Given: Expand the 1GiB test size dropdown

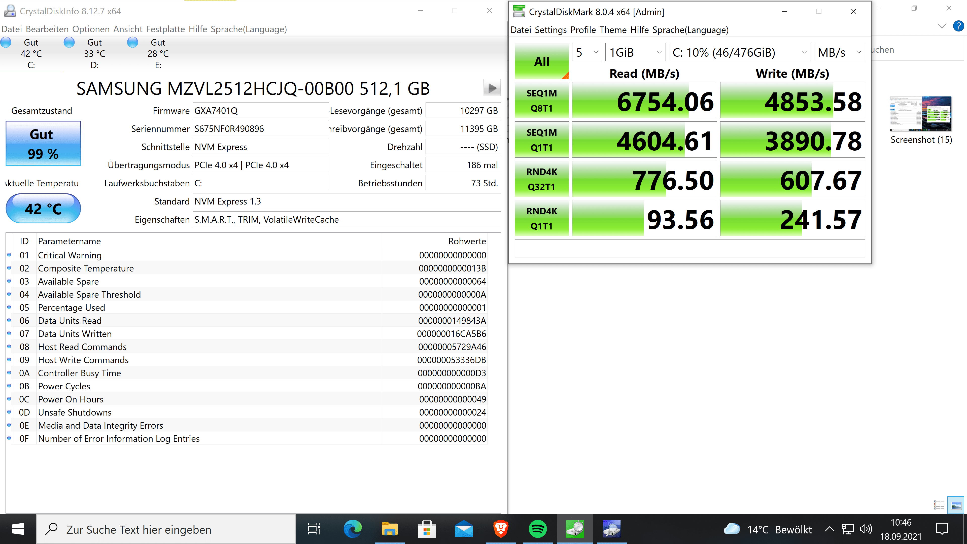Looking at the screenshot, I should coord(635,52).
